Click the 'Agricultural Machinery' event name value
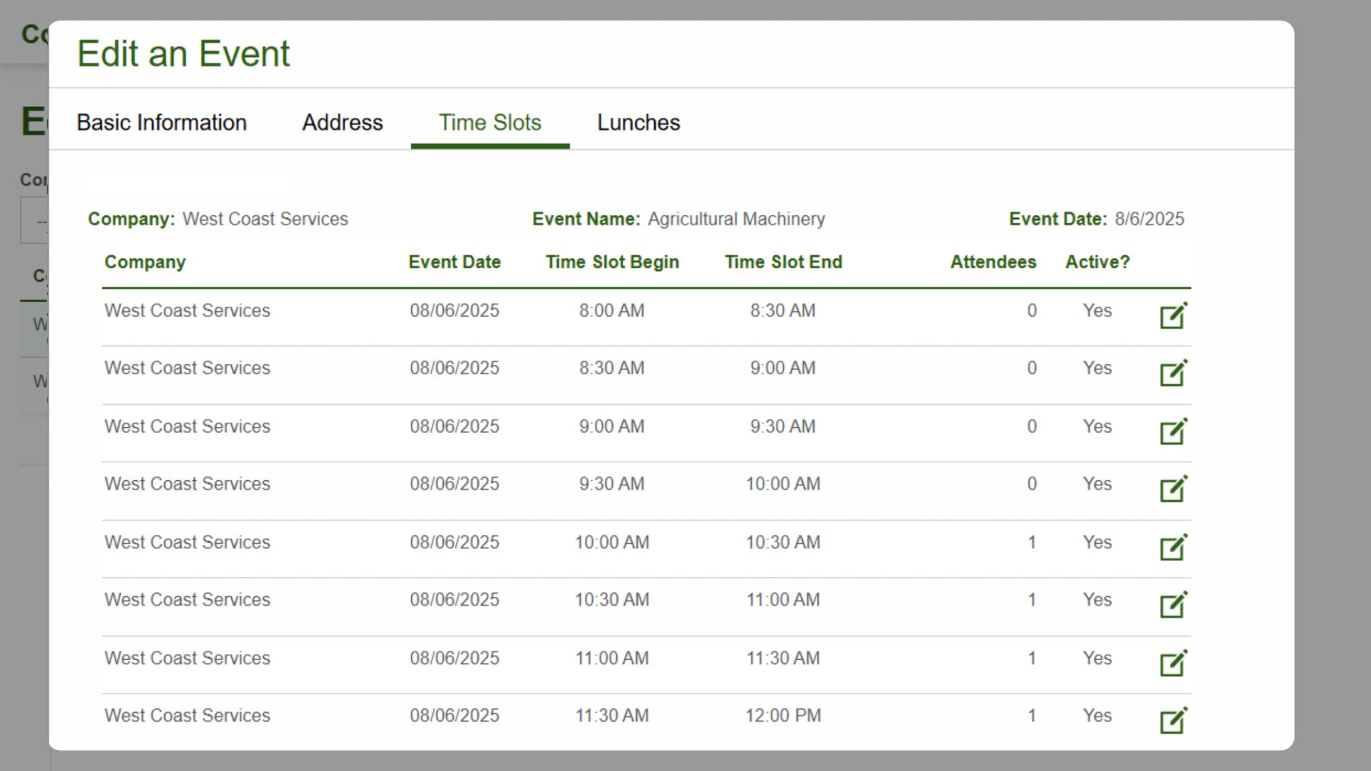The image size is (1371, 771). (x=736, y=219)
